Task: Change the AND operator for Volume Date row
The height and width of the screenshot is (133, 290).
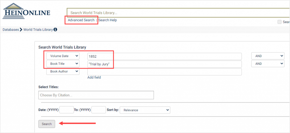Action: pos(268,56)
